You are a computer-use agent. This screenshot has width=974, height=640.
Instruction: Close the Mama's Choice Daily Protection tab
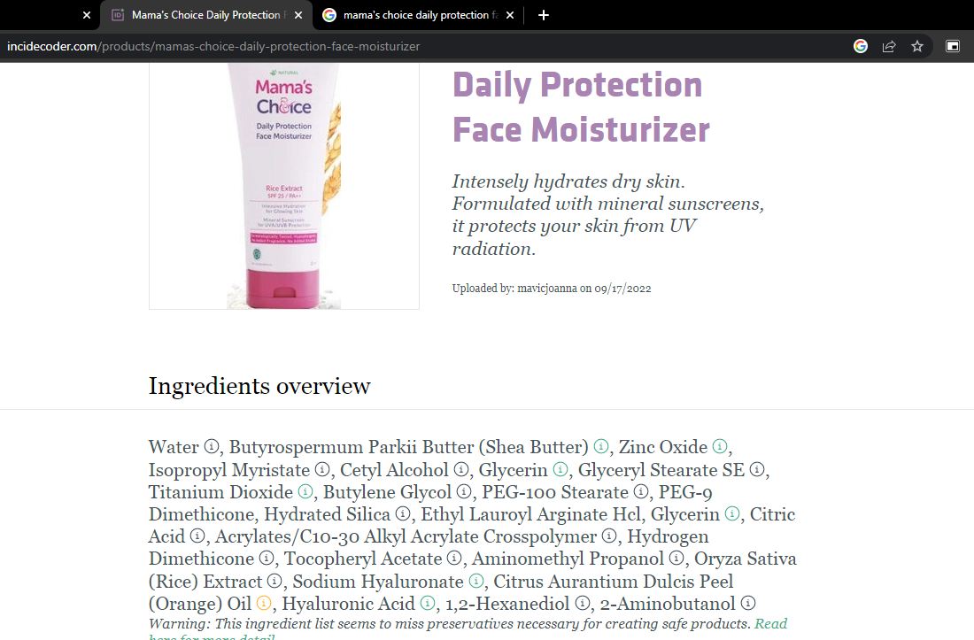pyautogui.click(x=298, y=15)
